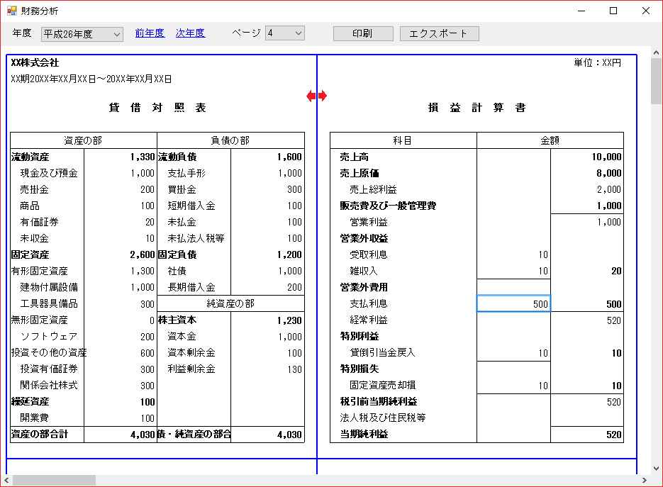Click the 財務分析 app icon in title bar
The width and height of the screenshot is (663, 487).
(x=11, y=11)
